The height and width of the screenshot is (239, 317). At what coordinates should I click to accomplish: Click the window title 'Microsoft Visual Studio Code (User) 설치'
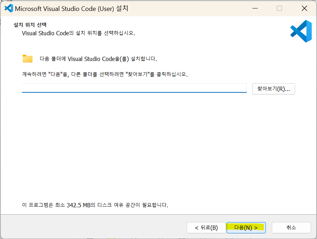point(72,9)
